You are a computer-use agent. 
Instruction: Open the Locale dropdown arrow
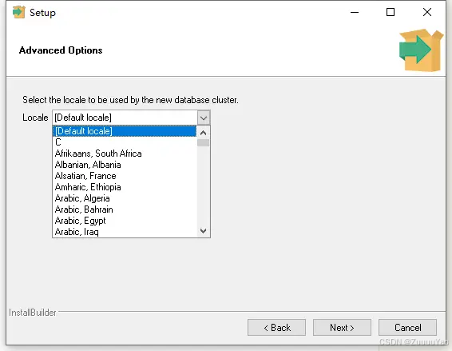[204, 118]
